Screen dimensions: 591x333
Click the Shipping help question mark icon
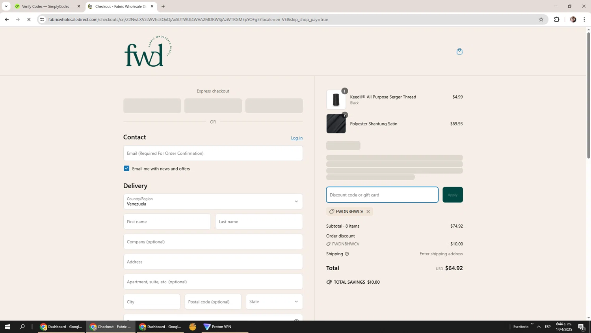[347, 254]
